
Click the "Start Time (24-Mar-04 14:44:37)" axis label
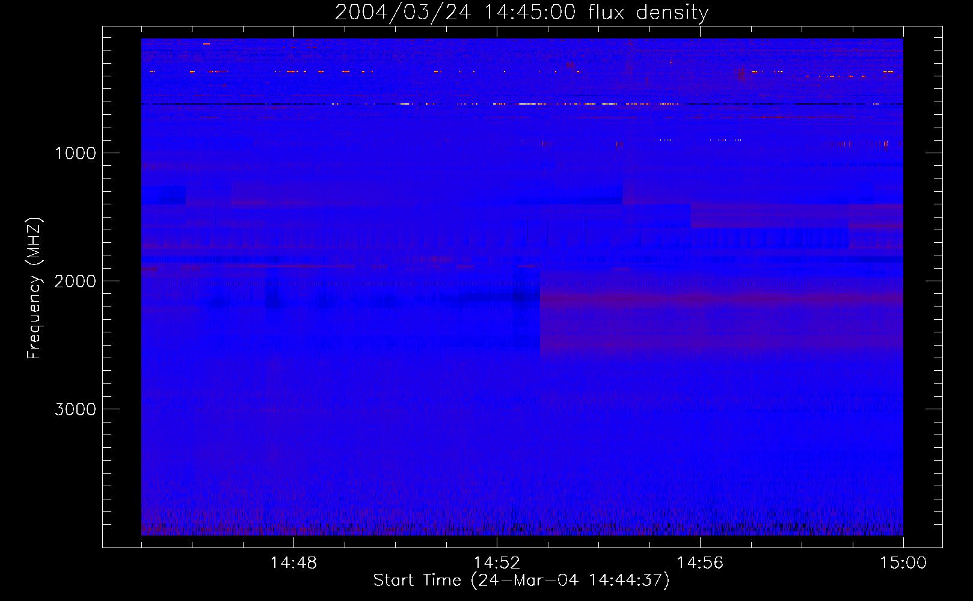pos(521,581)
